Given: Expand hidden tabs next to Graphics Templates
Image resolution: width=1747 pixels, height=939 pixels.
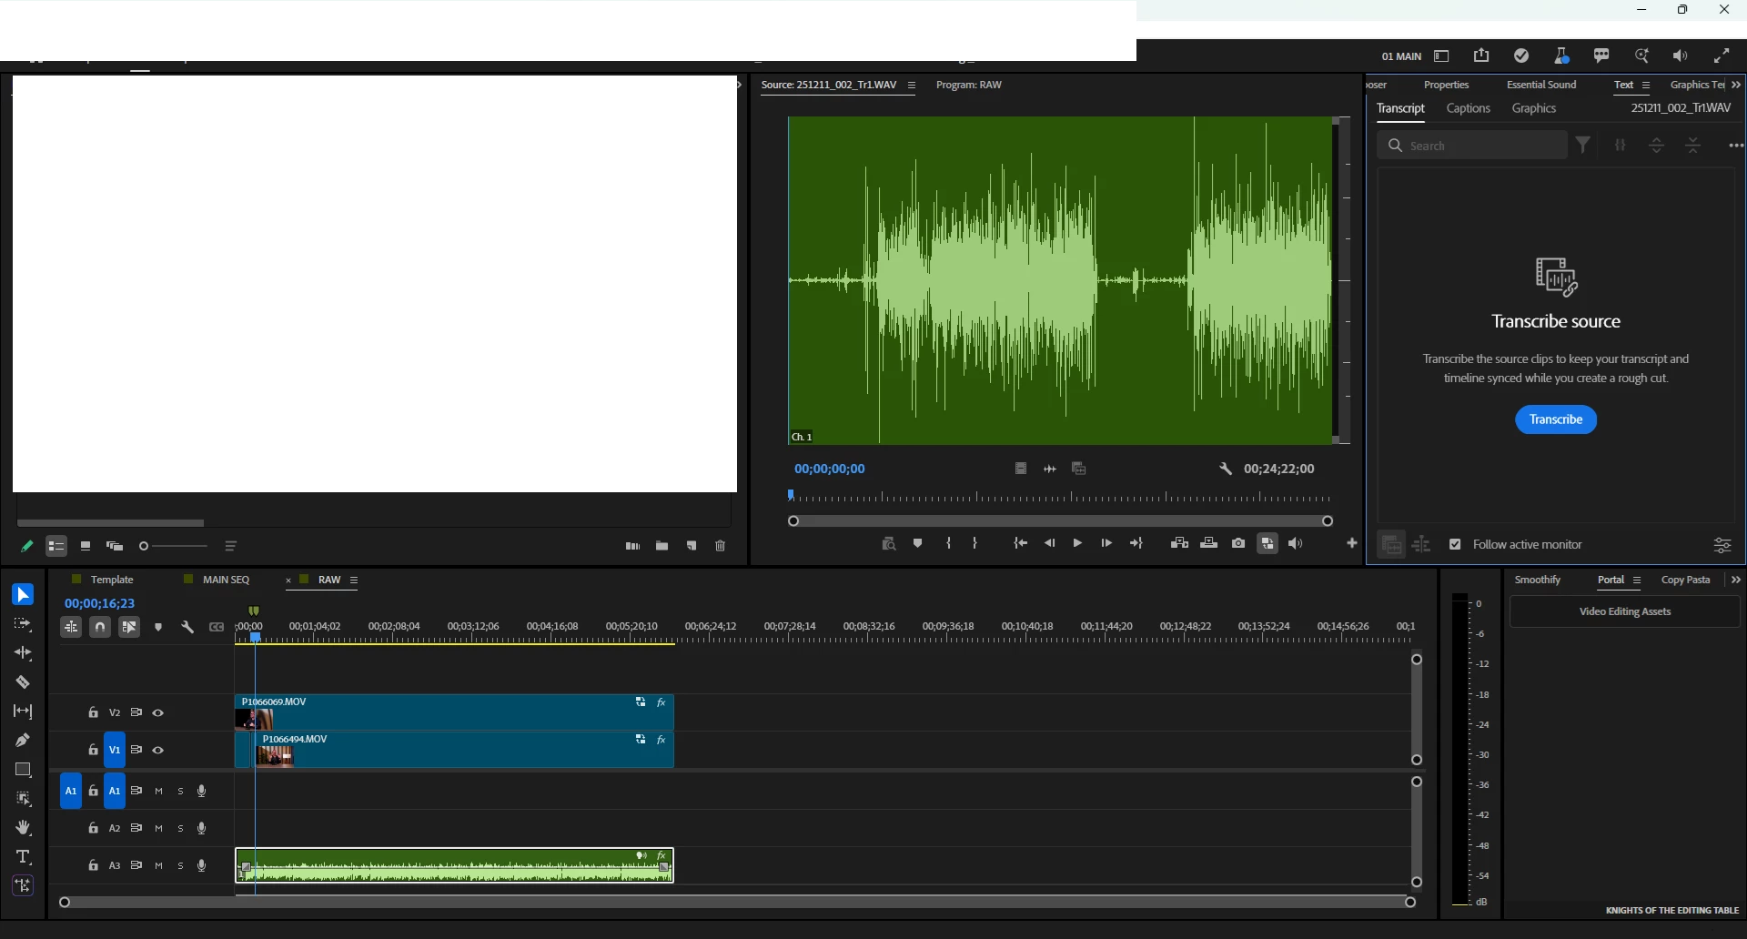Looking at the screenshot, I should coord(1736,85).
